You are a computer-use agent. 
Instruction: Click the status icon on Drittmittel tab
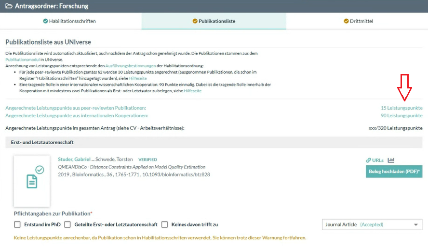point(346,21)
